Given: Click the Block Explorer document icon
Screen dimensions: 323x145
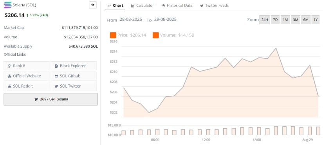Looking at the screenshot, I should pos(56,66).
